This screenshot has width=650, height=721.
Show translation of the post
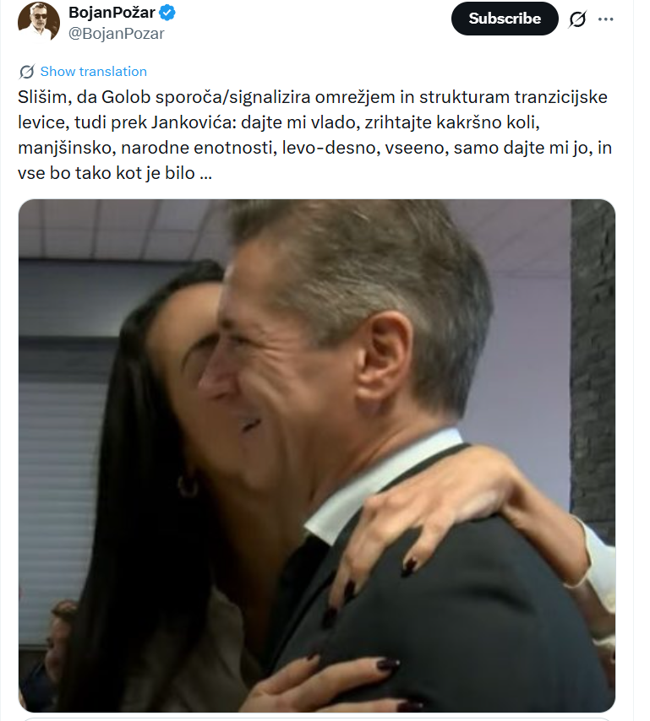coord(94,72)
